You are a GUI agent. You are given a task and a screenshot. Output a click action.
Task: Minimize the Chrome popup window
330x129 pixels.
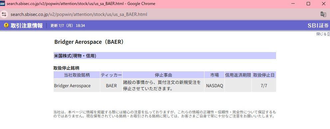tap(293, 4)
